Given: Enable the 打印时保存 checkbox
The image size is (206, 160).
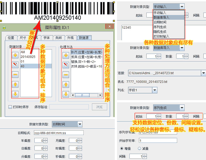Looking at the screenshot, I should pyautogui.click(x=10, y=107).
